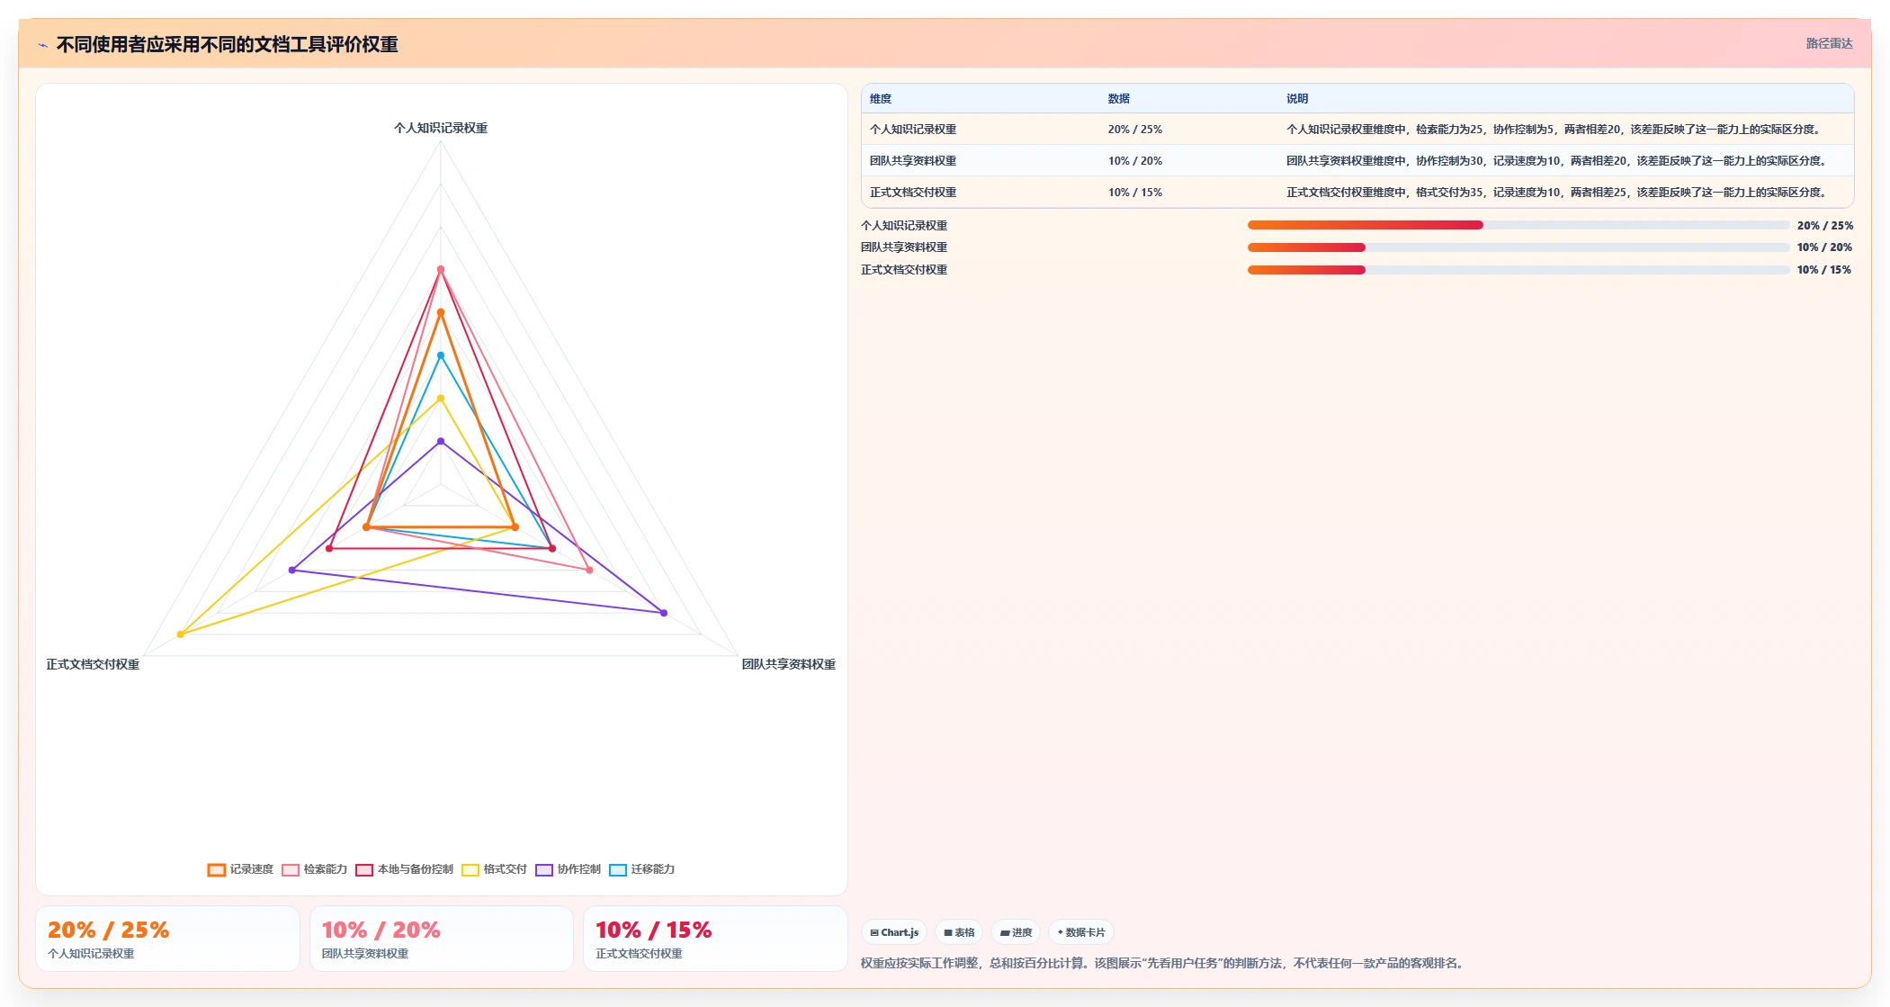Toggle the 格式交付 legend series
Image resolution: width=1890 pixels, height=1007 pixels.
[494, 869]
